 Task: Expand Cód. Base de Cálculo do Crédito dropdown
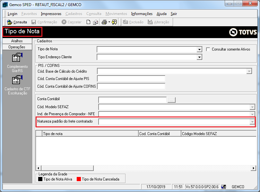click(249, 71)
